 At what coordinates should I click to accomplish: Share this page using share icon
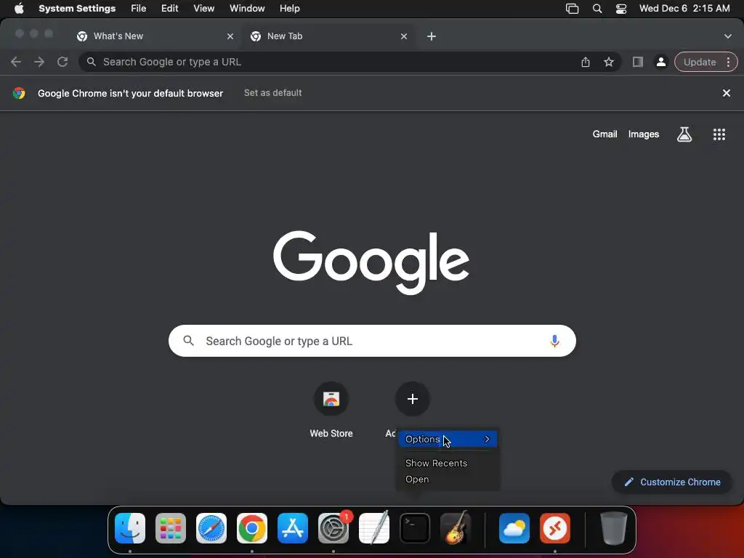click(586, 62)
